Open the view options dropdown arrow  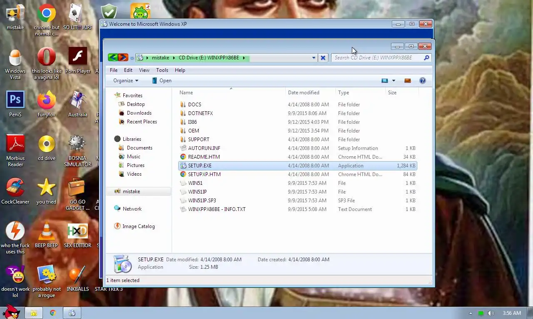pos(394,81)
